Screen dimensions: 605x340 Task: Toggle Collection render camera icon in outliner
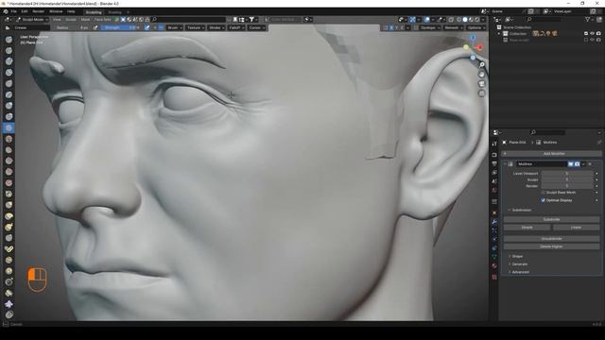coord(598,34)
